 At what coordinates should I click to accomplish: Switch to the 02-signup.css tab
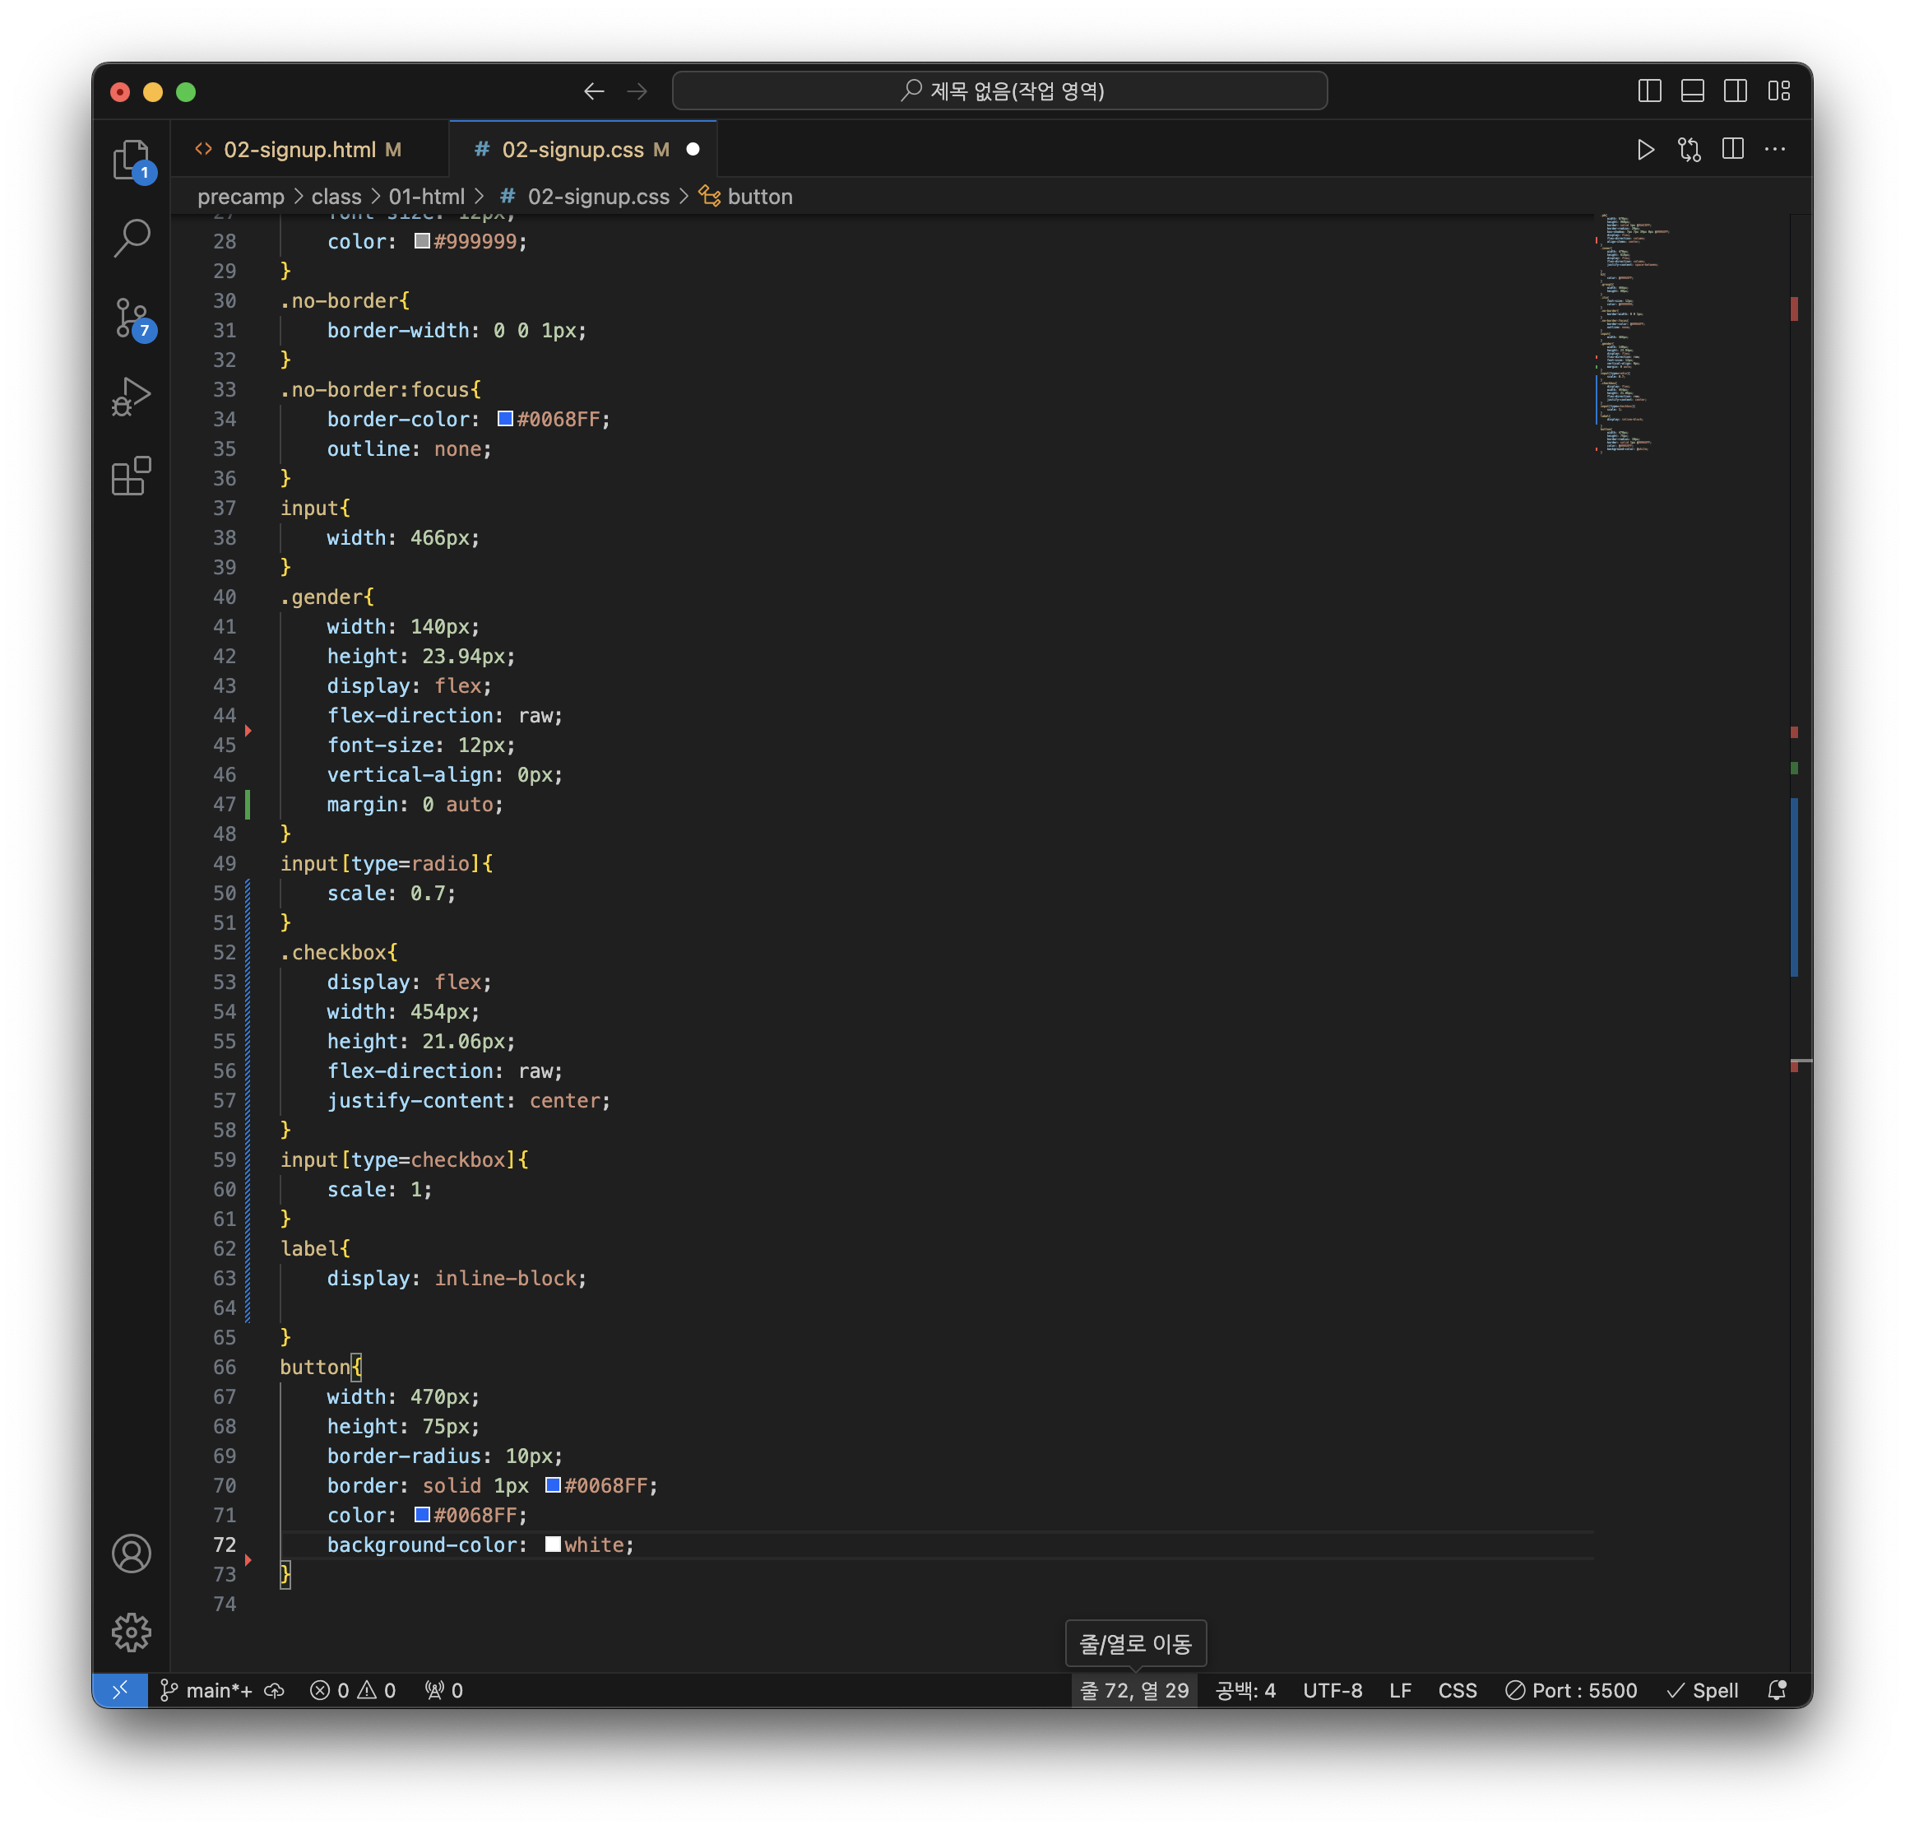(x=583, y=150)
